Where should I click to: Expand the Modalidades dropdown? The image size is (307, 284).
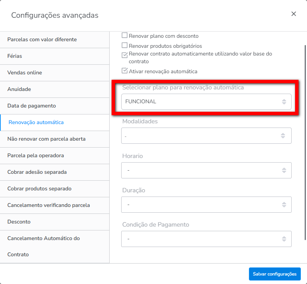click(206, 136)
